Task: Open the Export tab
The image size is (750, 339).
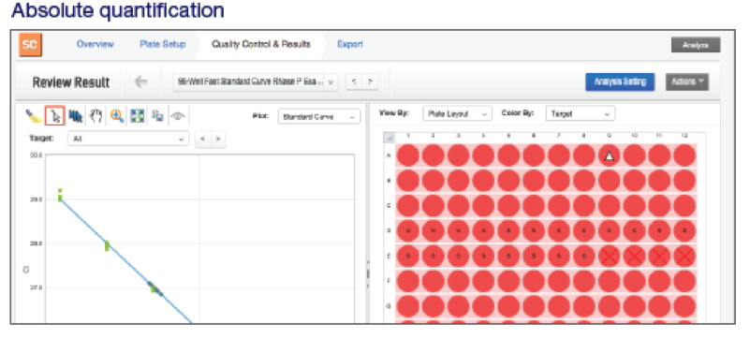Action: [x=350, y=44]
